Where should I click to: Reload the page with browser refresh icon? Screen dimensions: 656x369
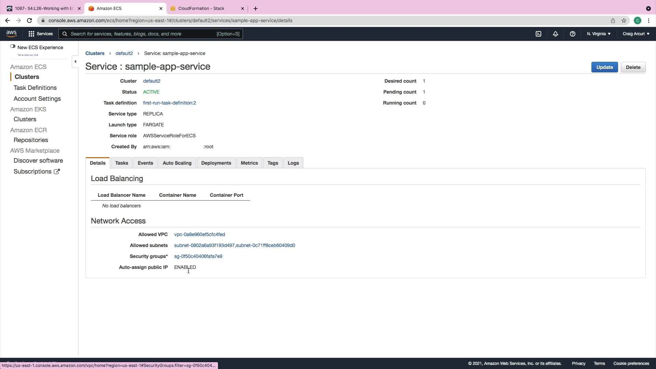29,20
